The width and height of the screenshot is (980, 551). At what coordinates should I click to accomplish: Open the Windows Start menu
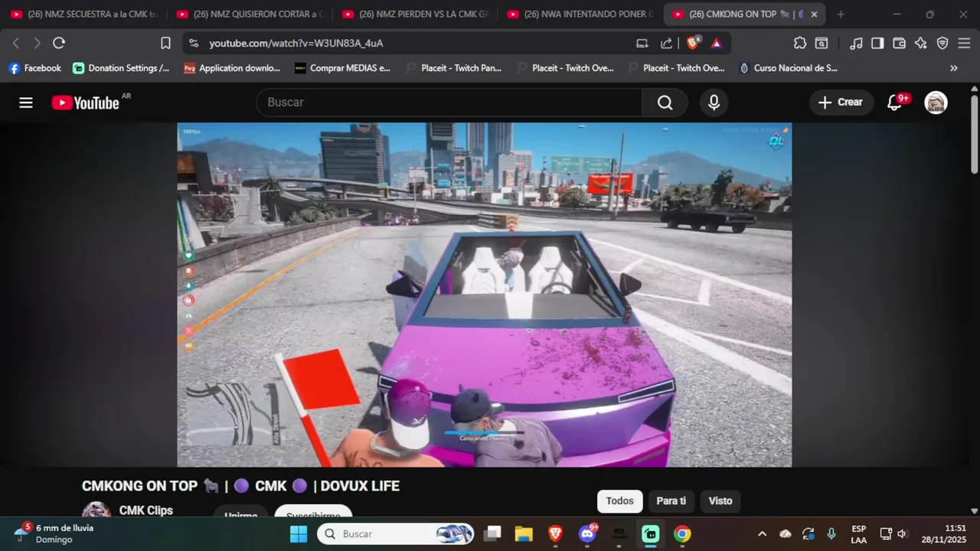pos(299,534)
